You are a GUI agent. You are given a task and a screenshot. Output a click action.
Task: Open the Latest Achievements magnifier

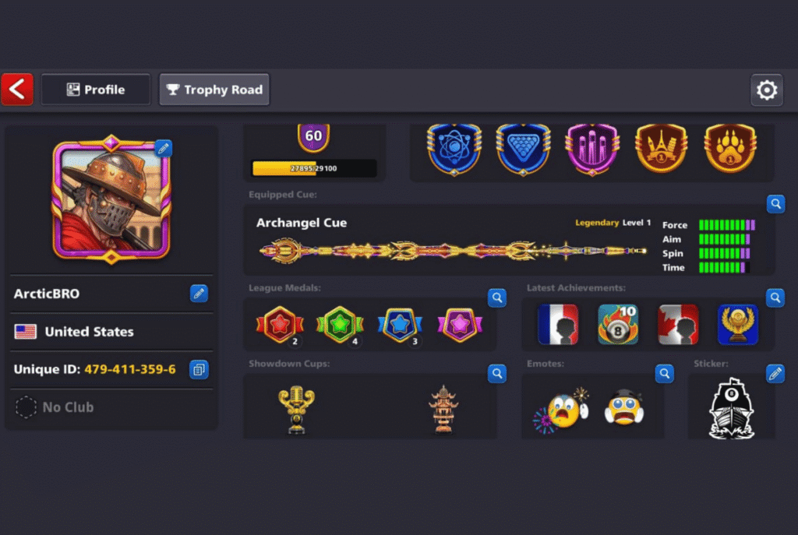775,297
